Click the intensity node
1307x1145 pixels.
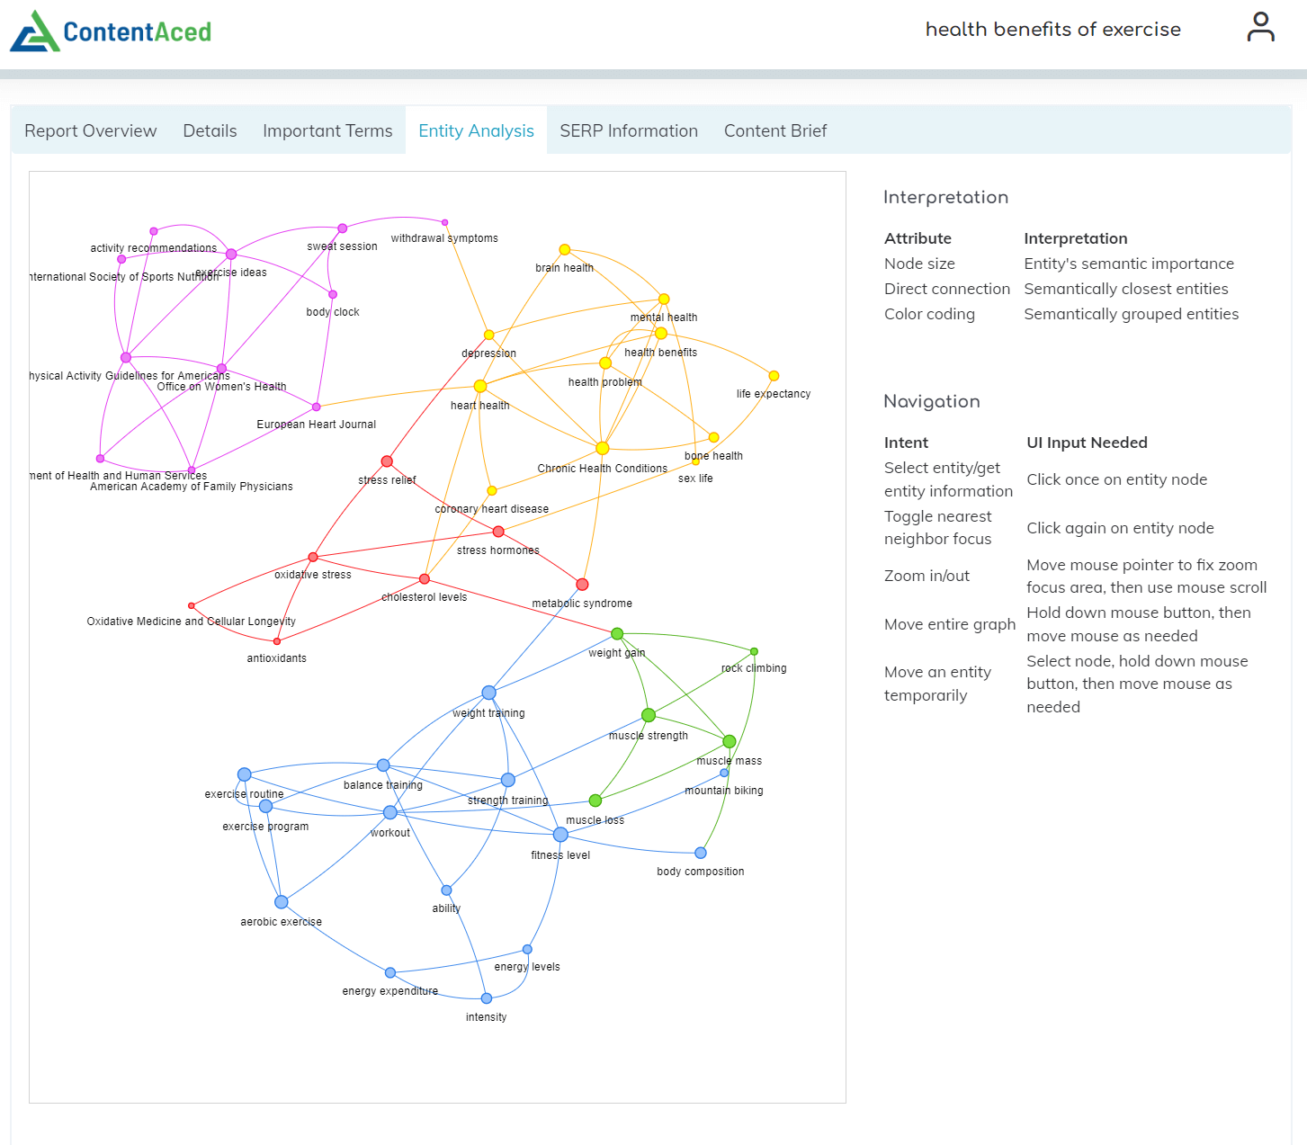[487, 998]
